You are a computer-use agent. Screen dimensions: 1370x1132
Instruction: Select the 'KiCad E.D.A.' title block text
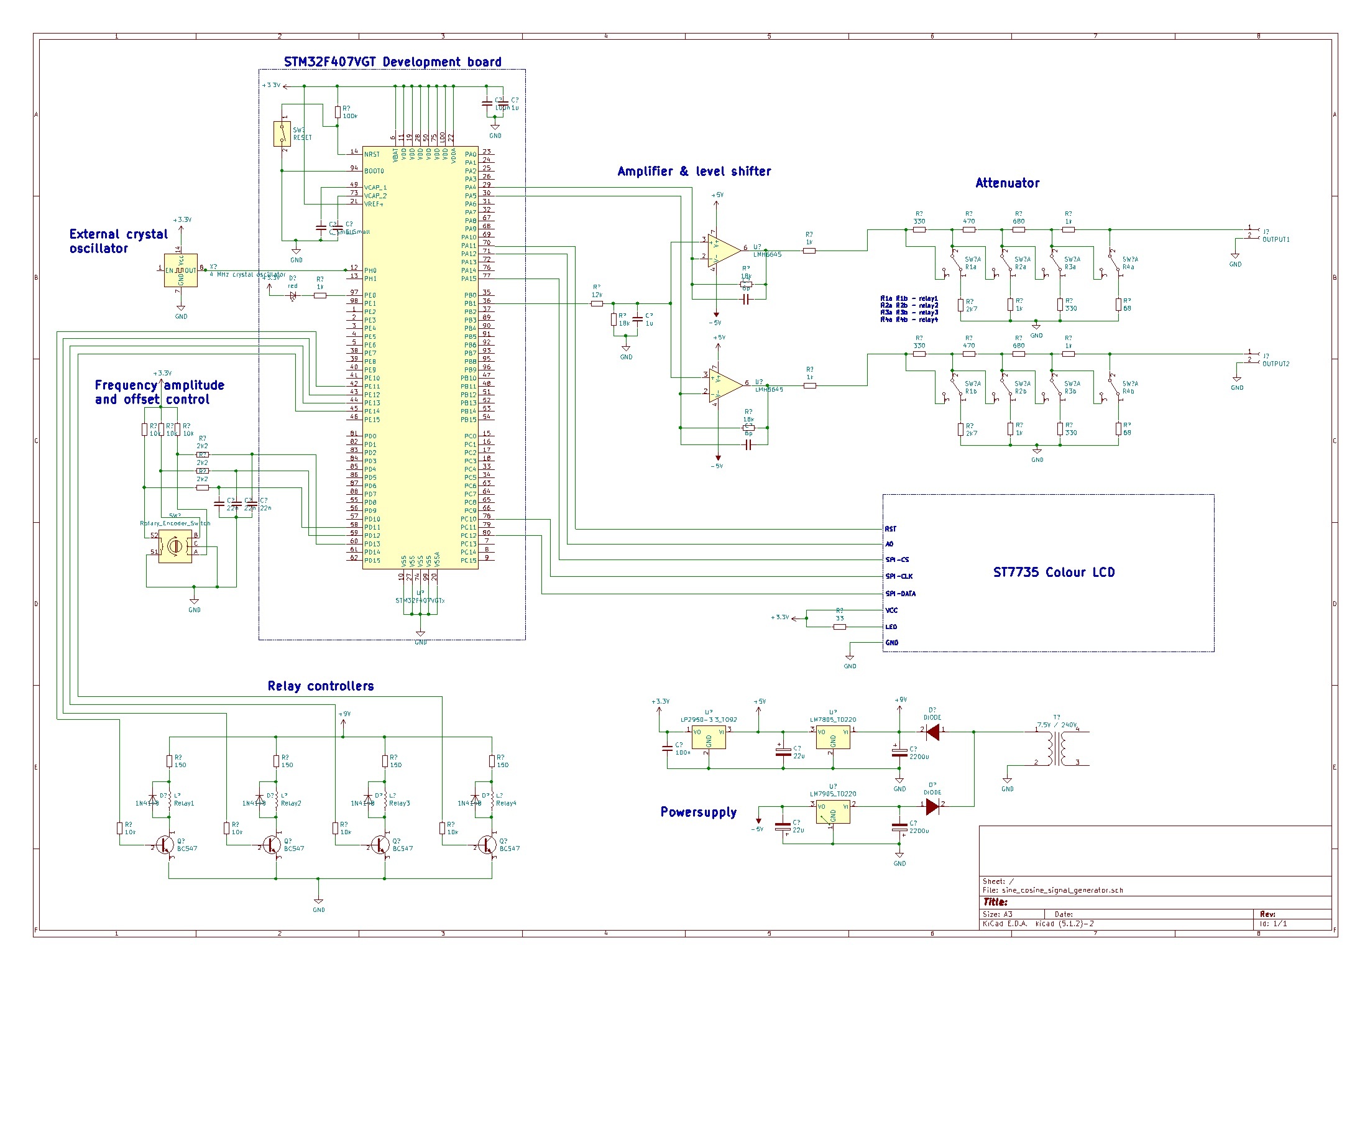click(x=1004, y=924)
